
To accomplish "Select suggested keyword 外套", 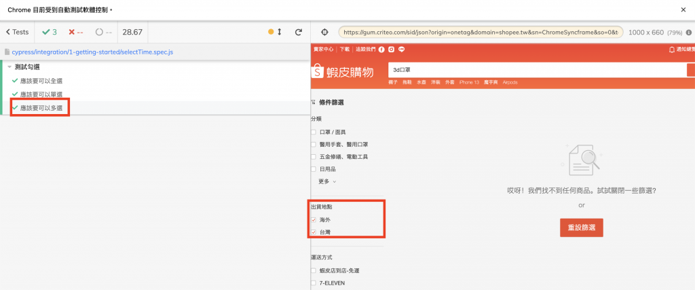I will (449, 82).
